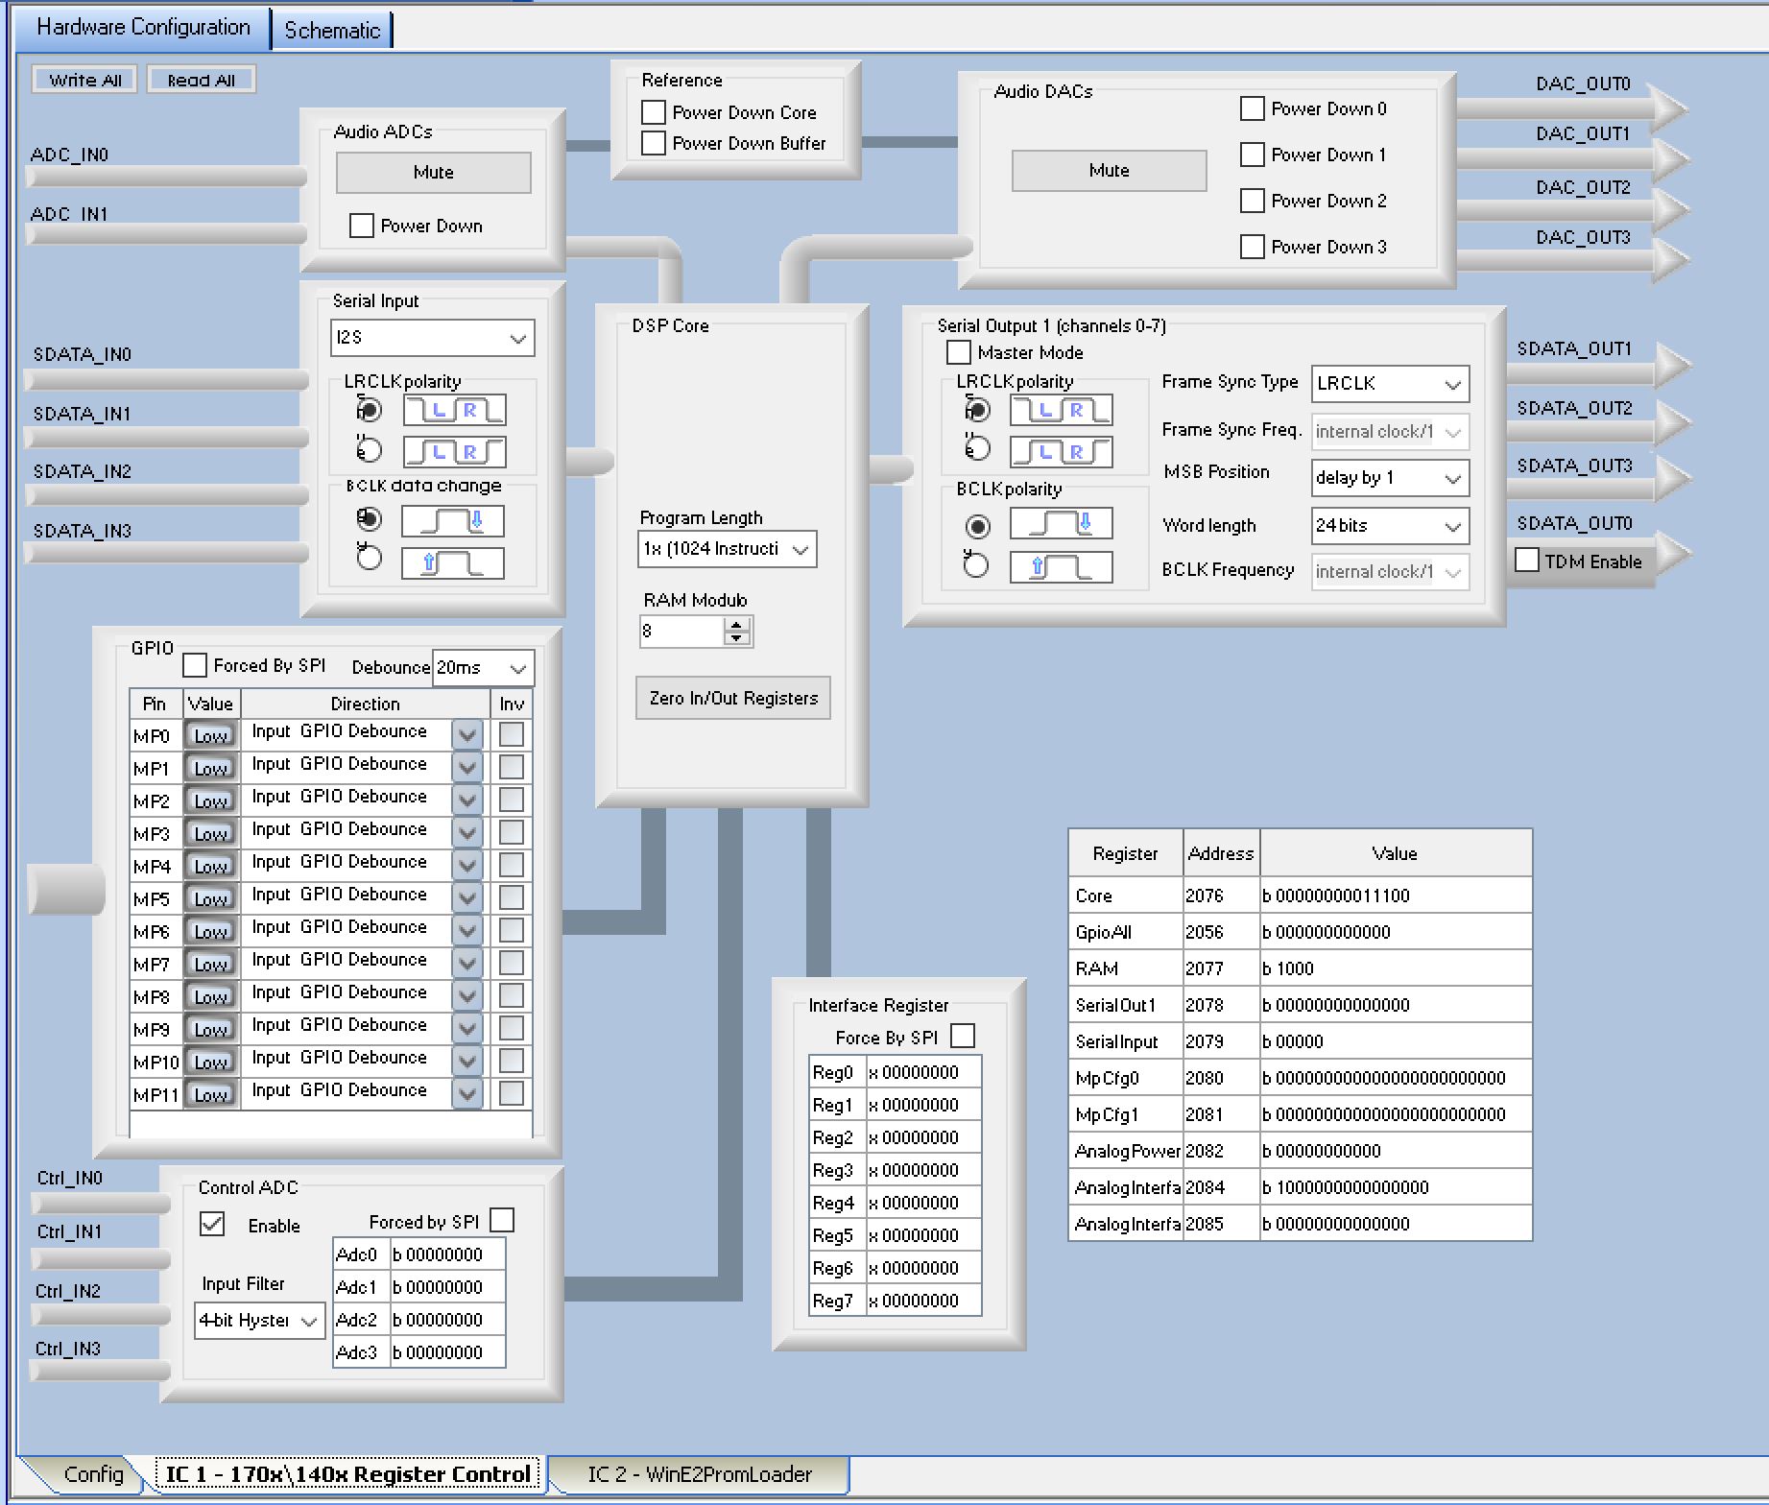1769x1505 pixels.
Task: Increase RAM Modulo with up arrow
Action: pyautogui.click(x=736, y=624)
